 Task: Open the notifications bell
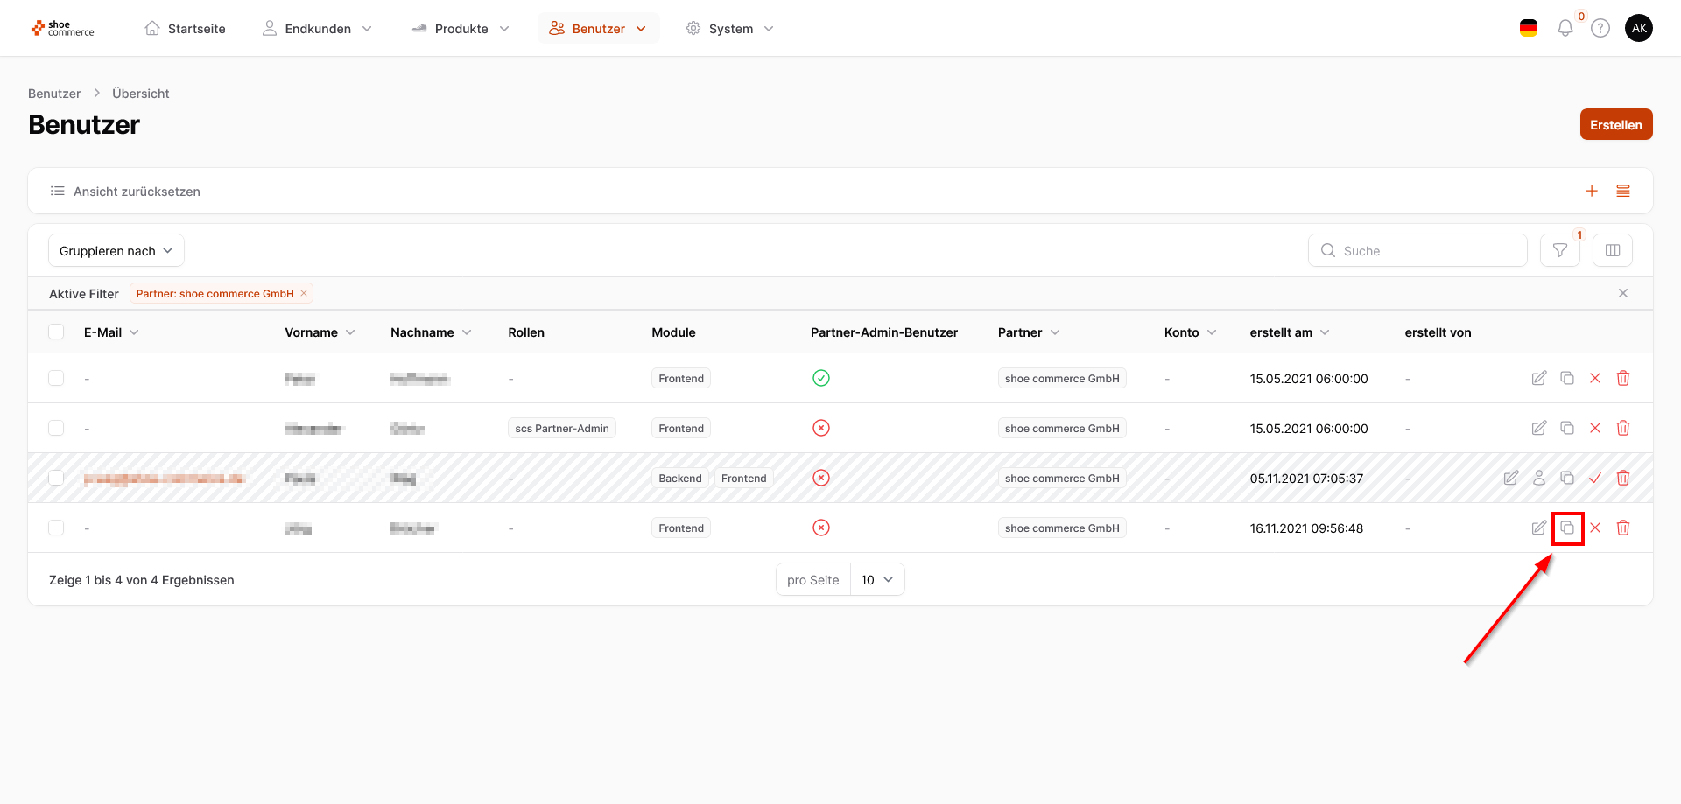tap(1565, 29)
